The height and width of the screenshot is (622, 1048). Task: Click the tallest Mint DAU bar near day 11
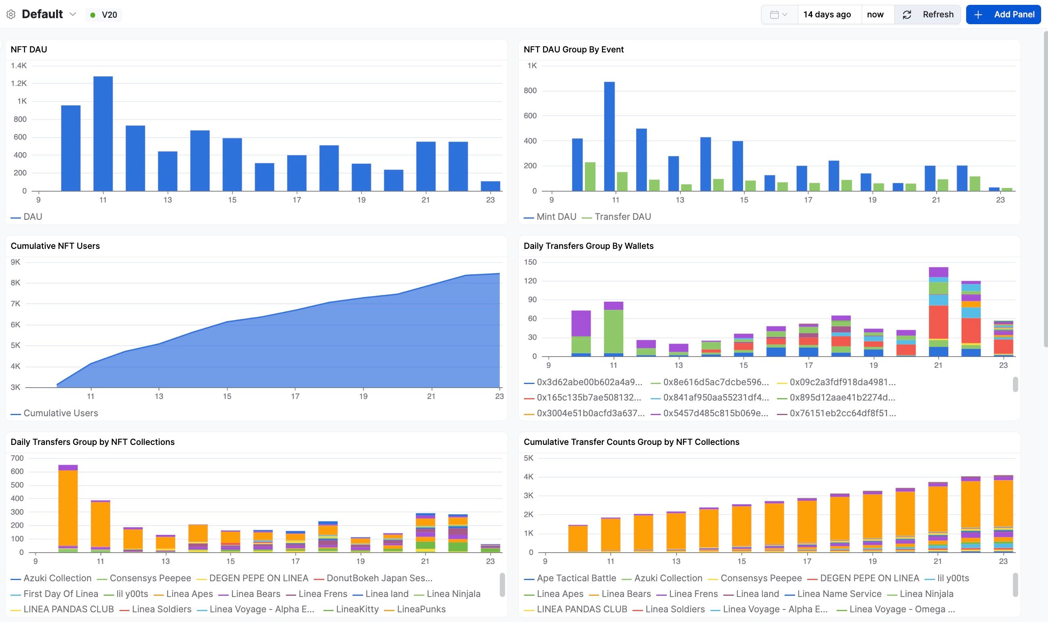point(609,136)
